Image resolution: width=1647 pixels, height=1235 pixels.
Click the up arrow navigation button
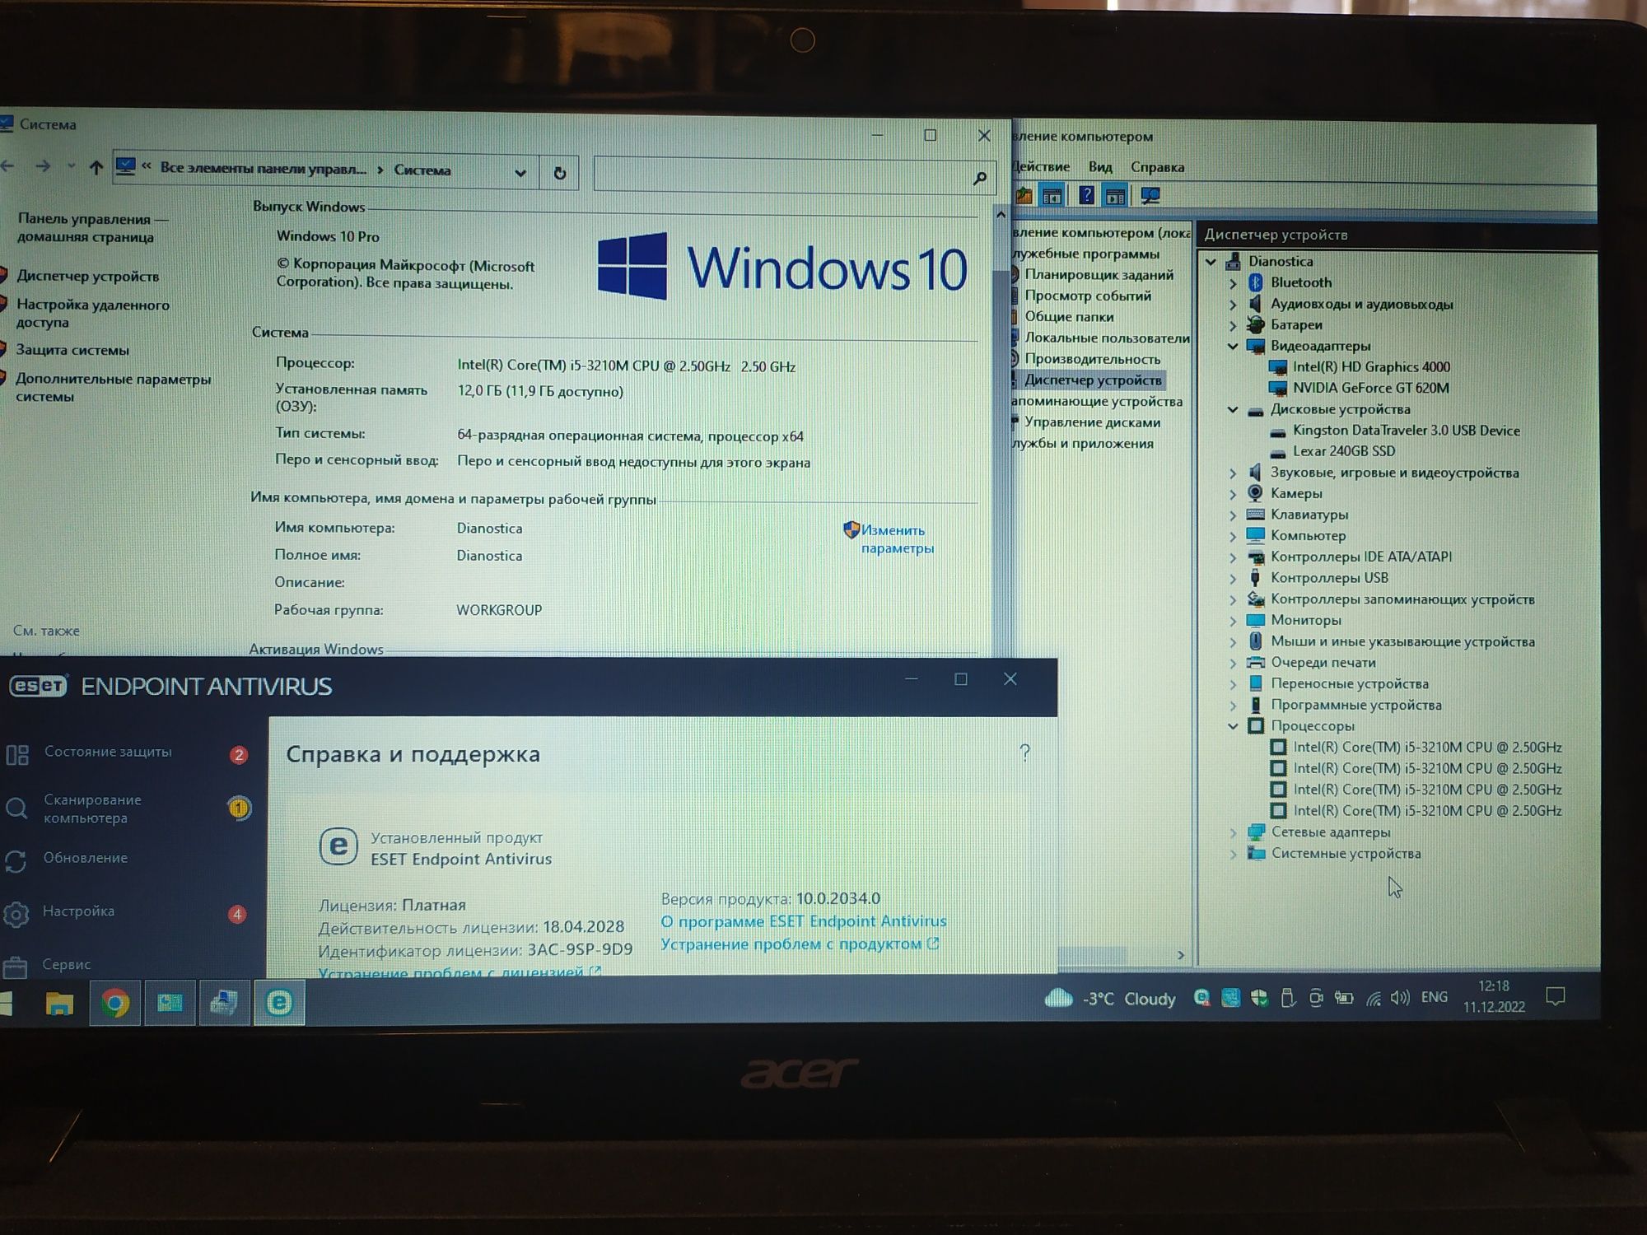tap(96, 168)
